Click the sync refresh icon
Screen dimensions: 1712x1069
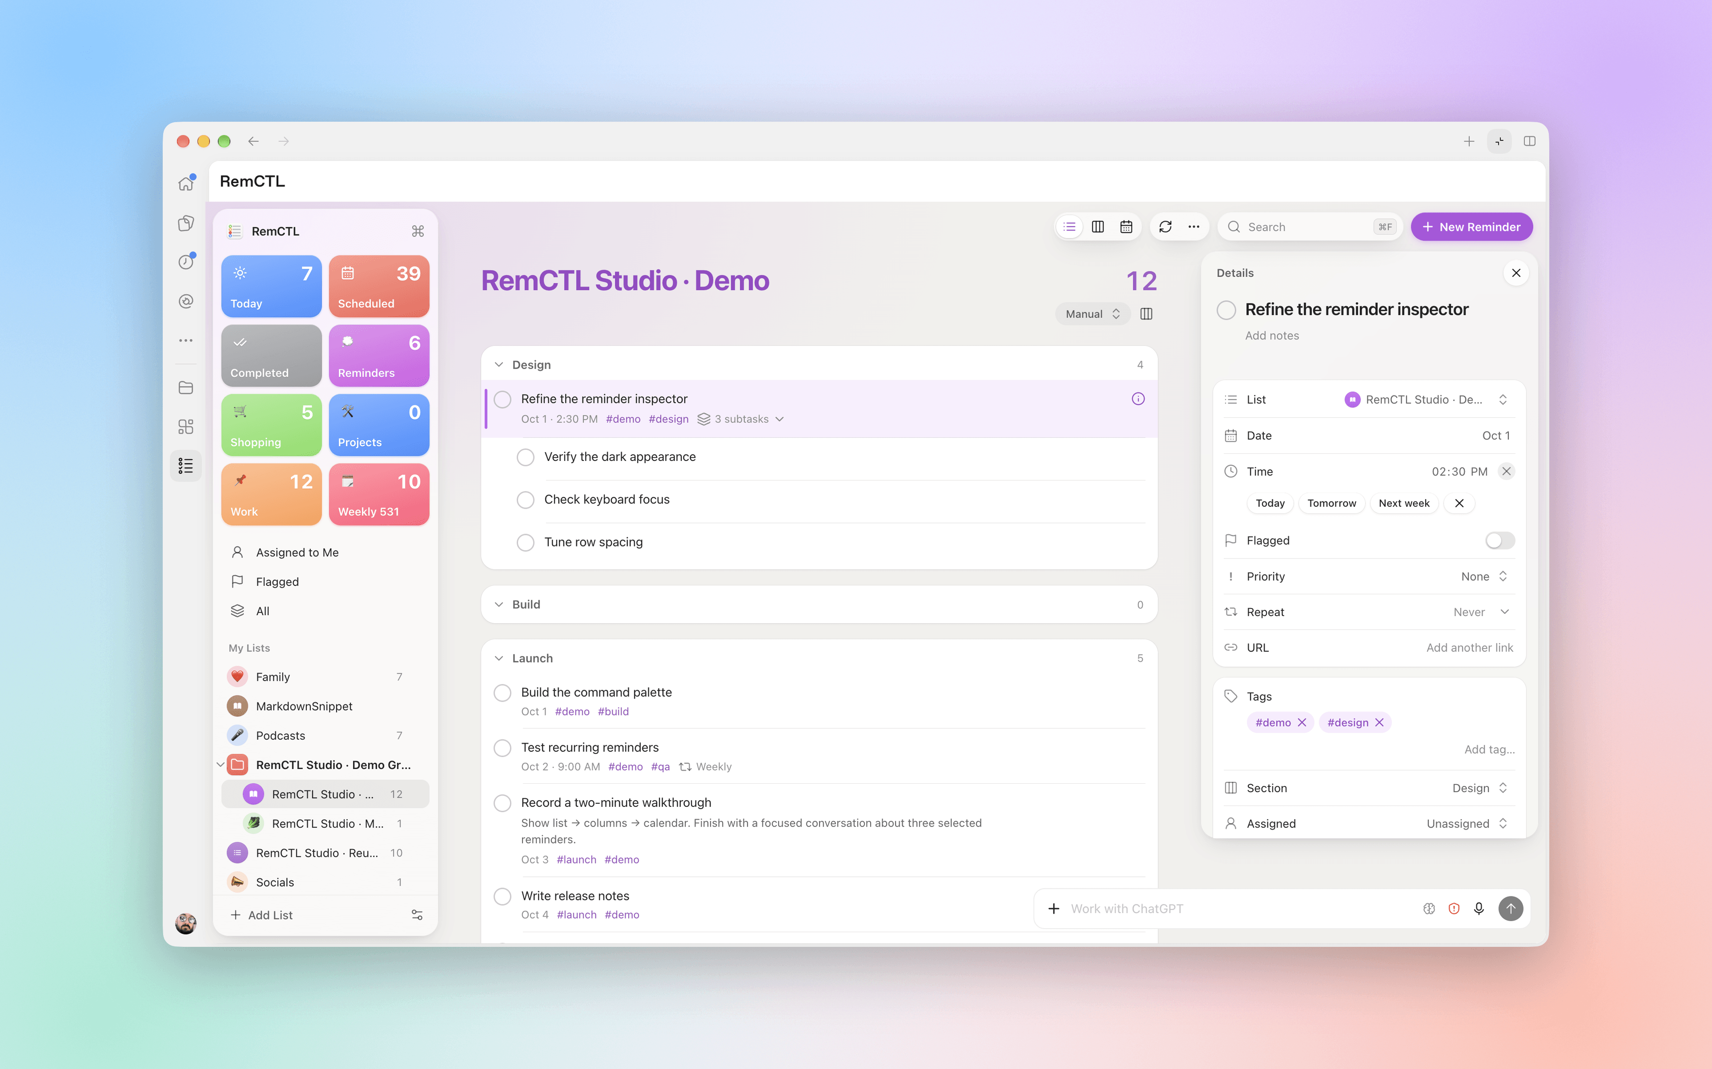click(x=1165, y=227)
